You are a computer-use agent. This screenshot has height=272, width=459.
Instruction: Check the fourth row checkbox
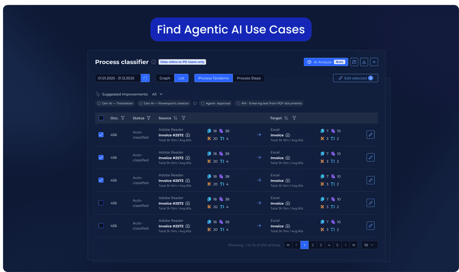tap(101, 203)
